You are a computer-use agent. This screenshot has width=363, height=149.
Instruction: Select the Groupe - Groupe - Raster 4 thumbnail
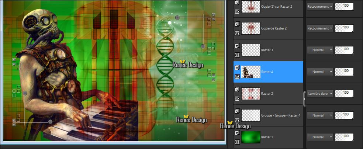[251, 115]
